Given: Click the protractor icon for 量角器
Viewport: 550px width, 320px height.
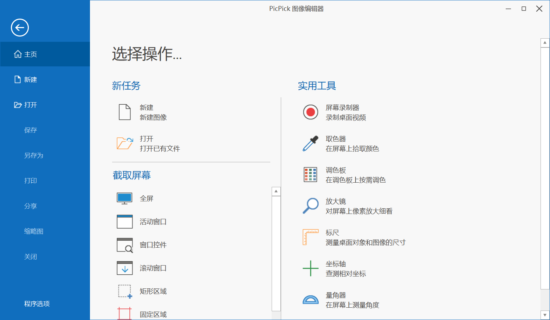Looking at the screenshot, I should tap(311, 300).
